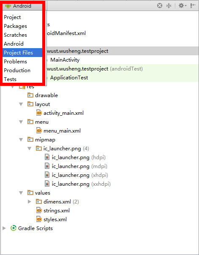
Task: Select ApplicationTest class
Action: click(69, 78)
